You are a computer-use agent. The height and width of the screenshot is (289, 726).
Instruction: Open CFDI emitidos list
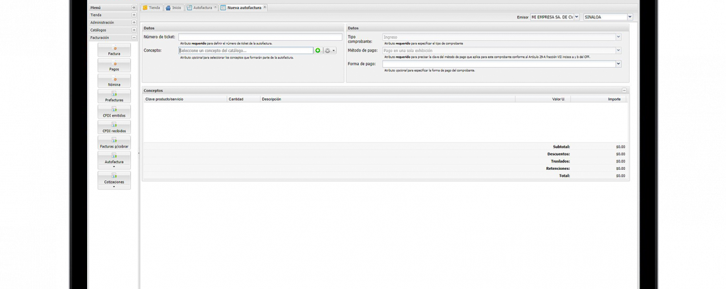coord(114,113)
